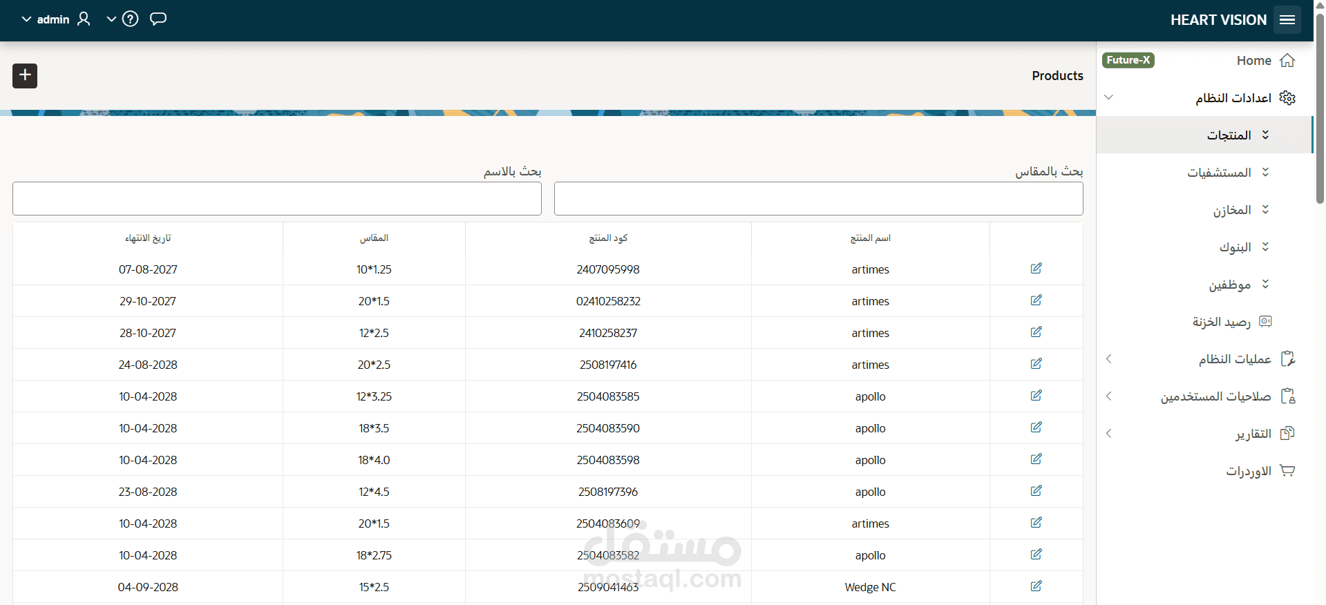The image size is (1326, 605).
Task: Expand the عمليات النظام section chevron
Action: [1109, 358]
